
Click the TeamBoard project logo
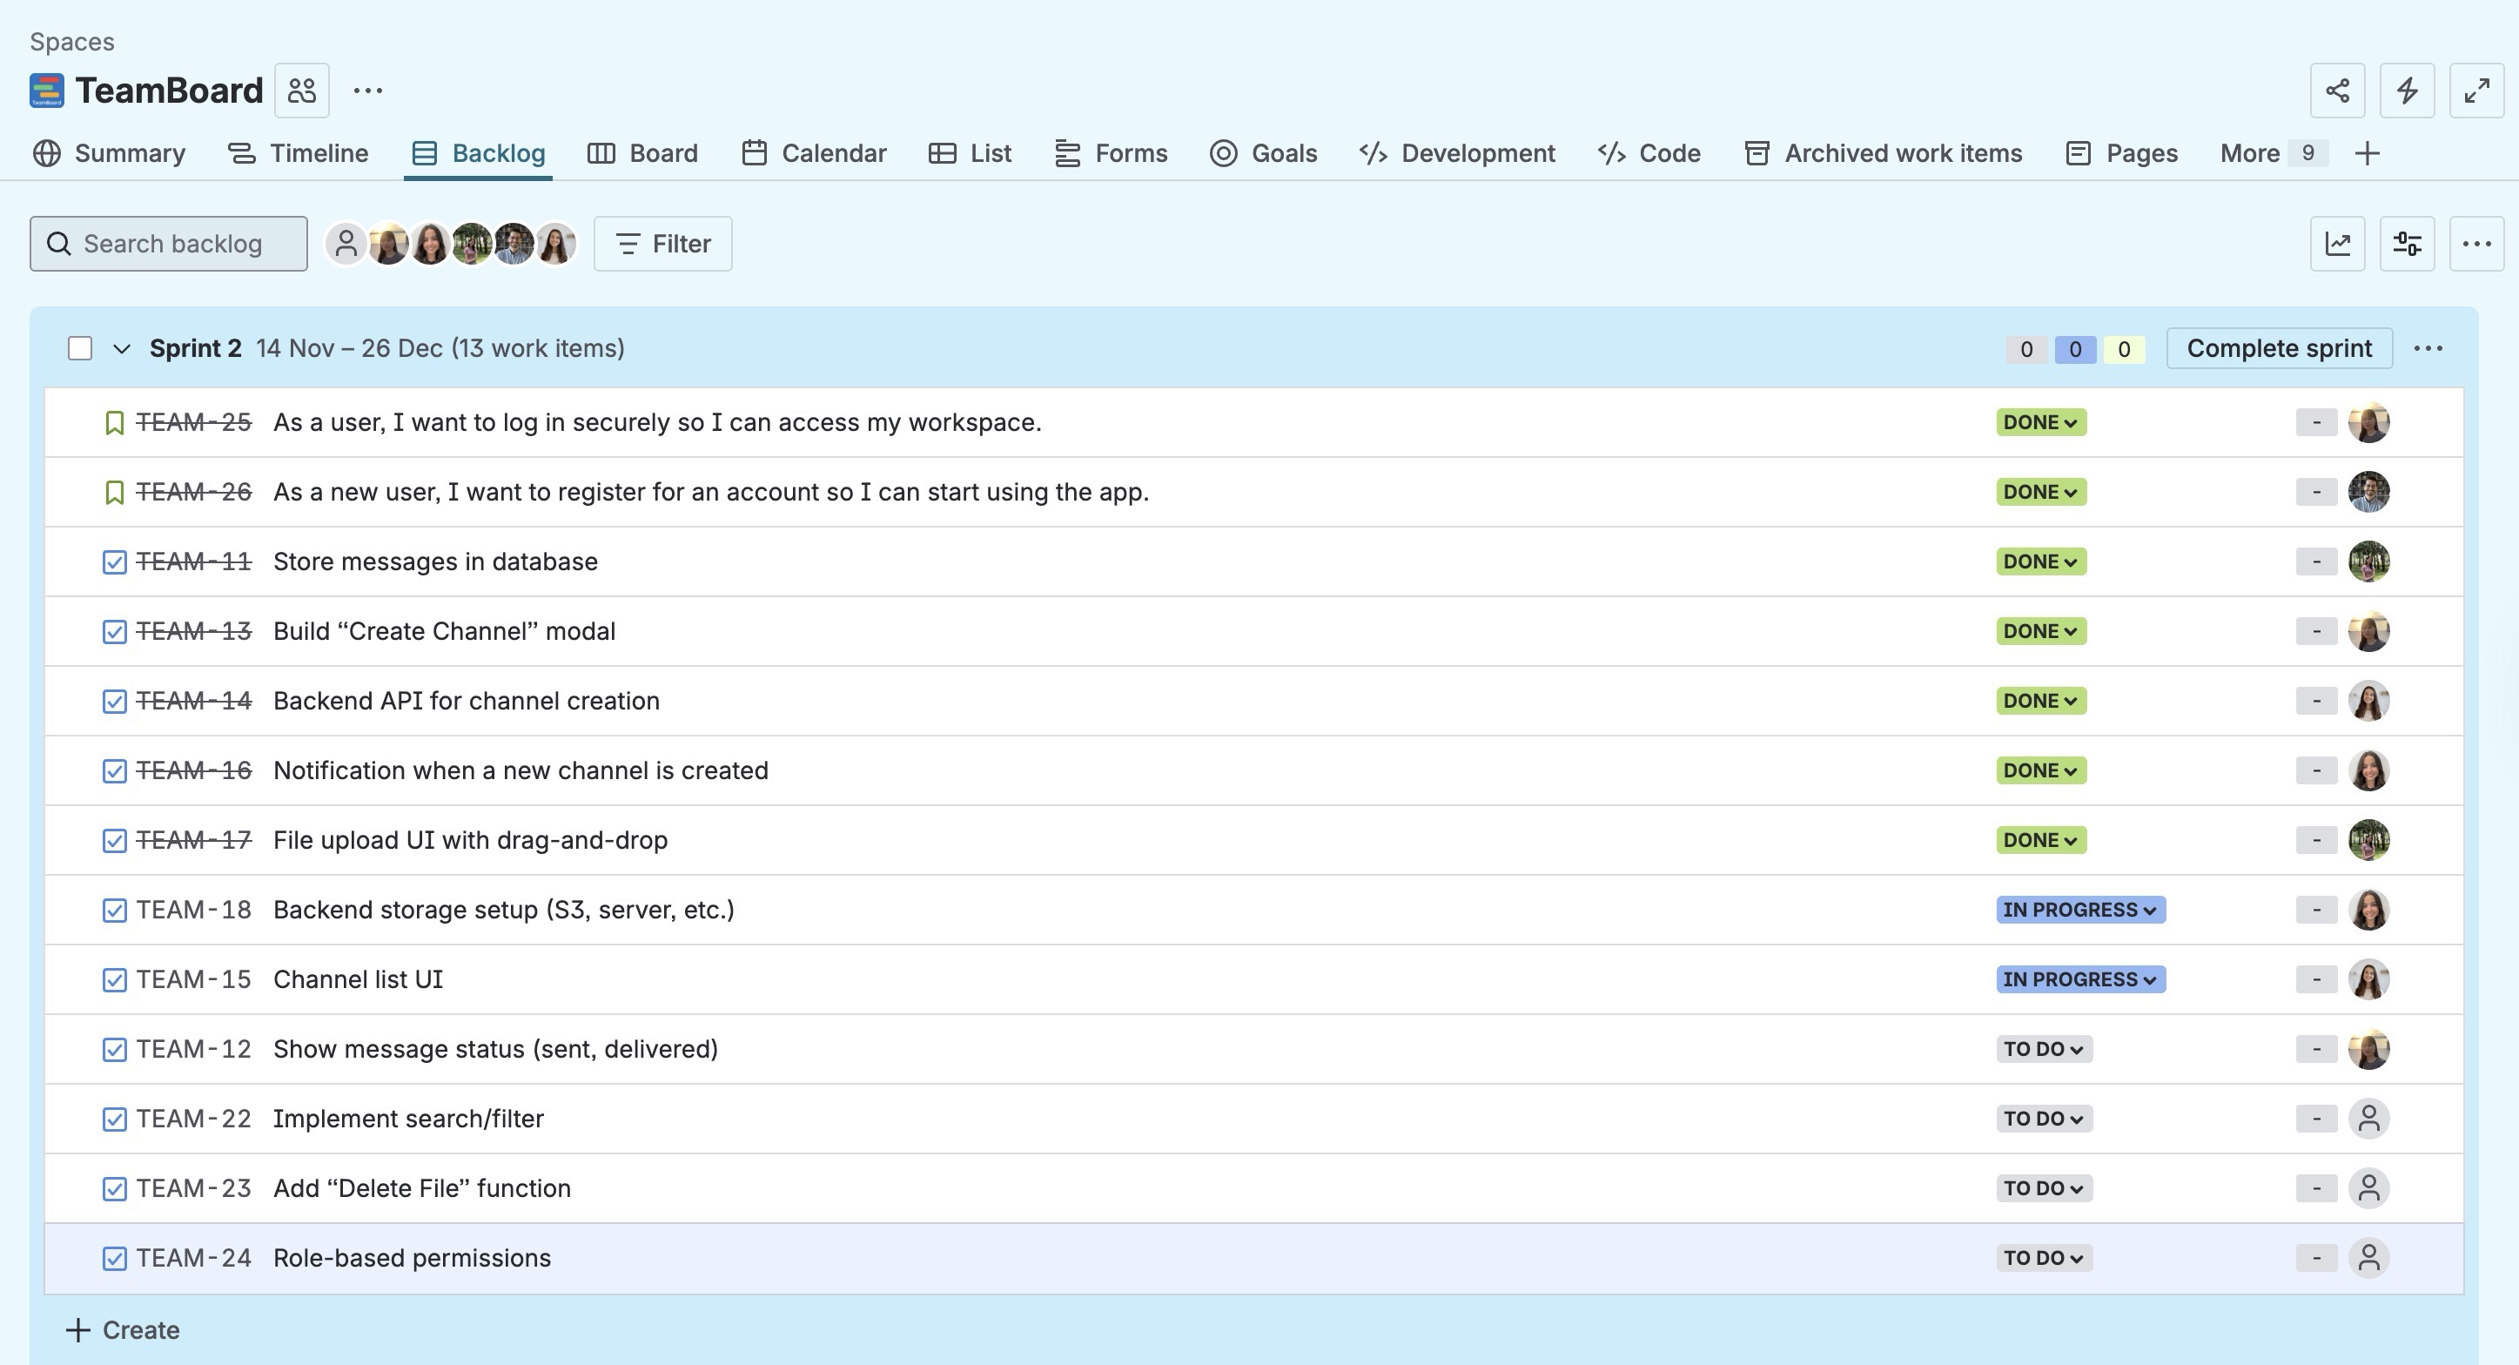46,90
